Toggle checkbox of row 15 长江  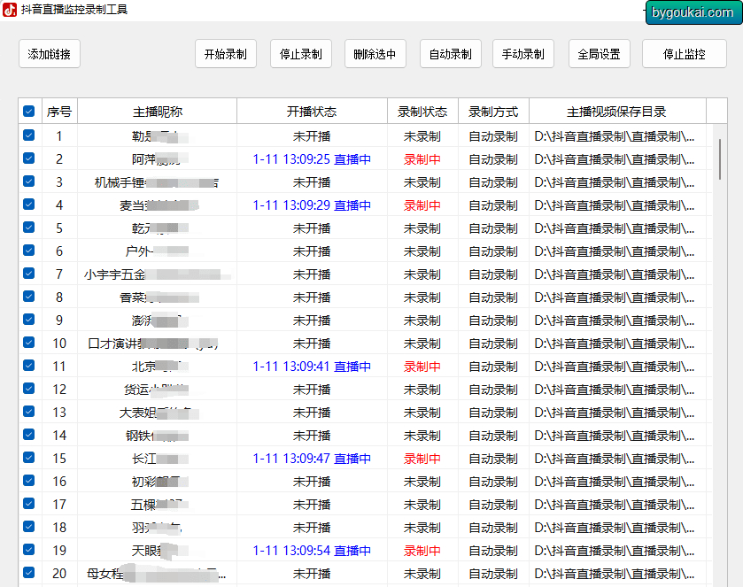point(29,457)
